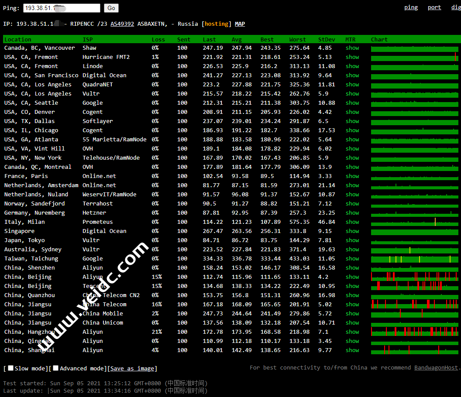
Task: Show MTR for China Hangzhou Aliyun
Action: pyautogui.click(x=352, y=332)
